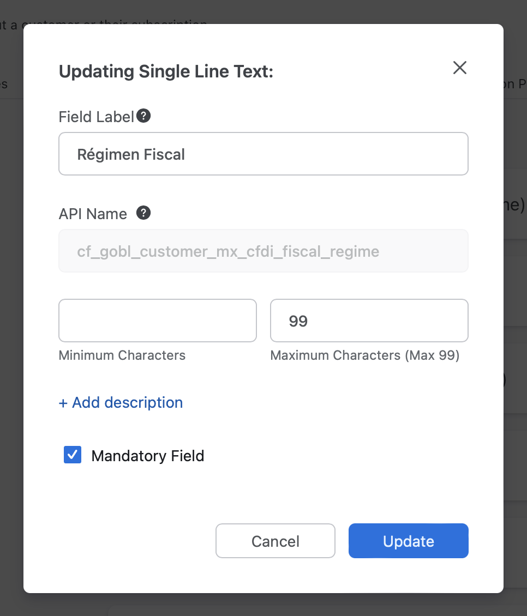Image resolution: width=527 pixels, height=616 pixels.
Task: Apply changes with the Update button
Action: click(x=408, y=541)
